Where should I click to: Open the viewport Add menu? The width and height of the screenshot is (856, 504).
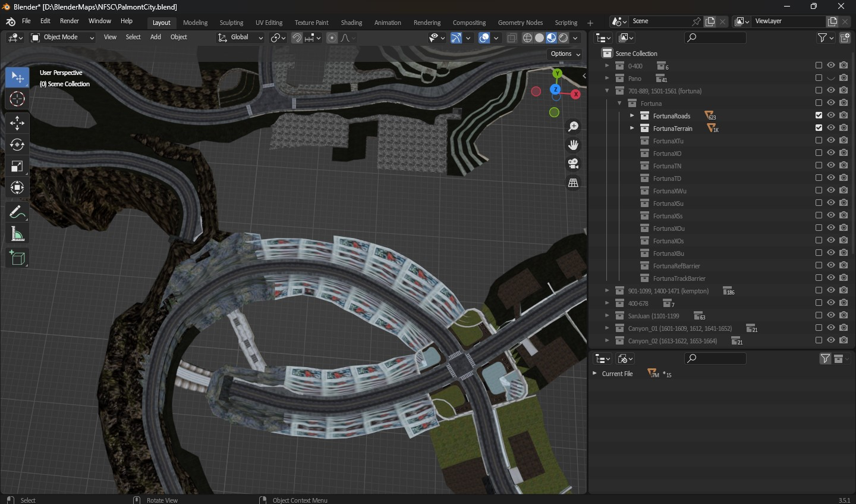click(156, 37)
